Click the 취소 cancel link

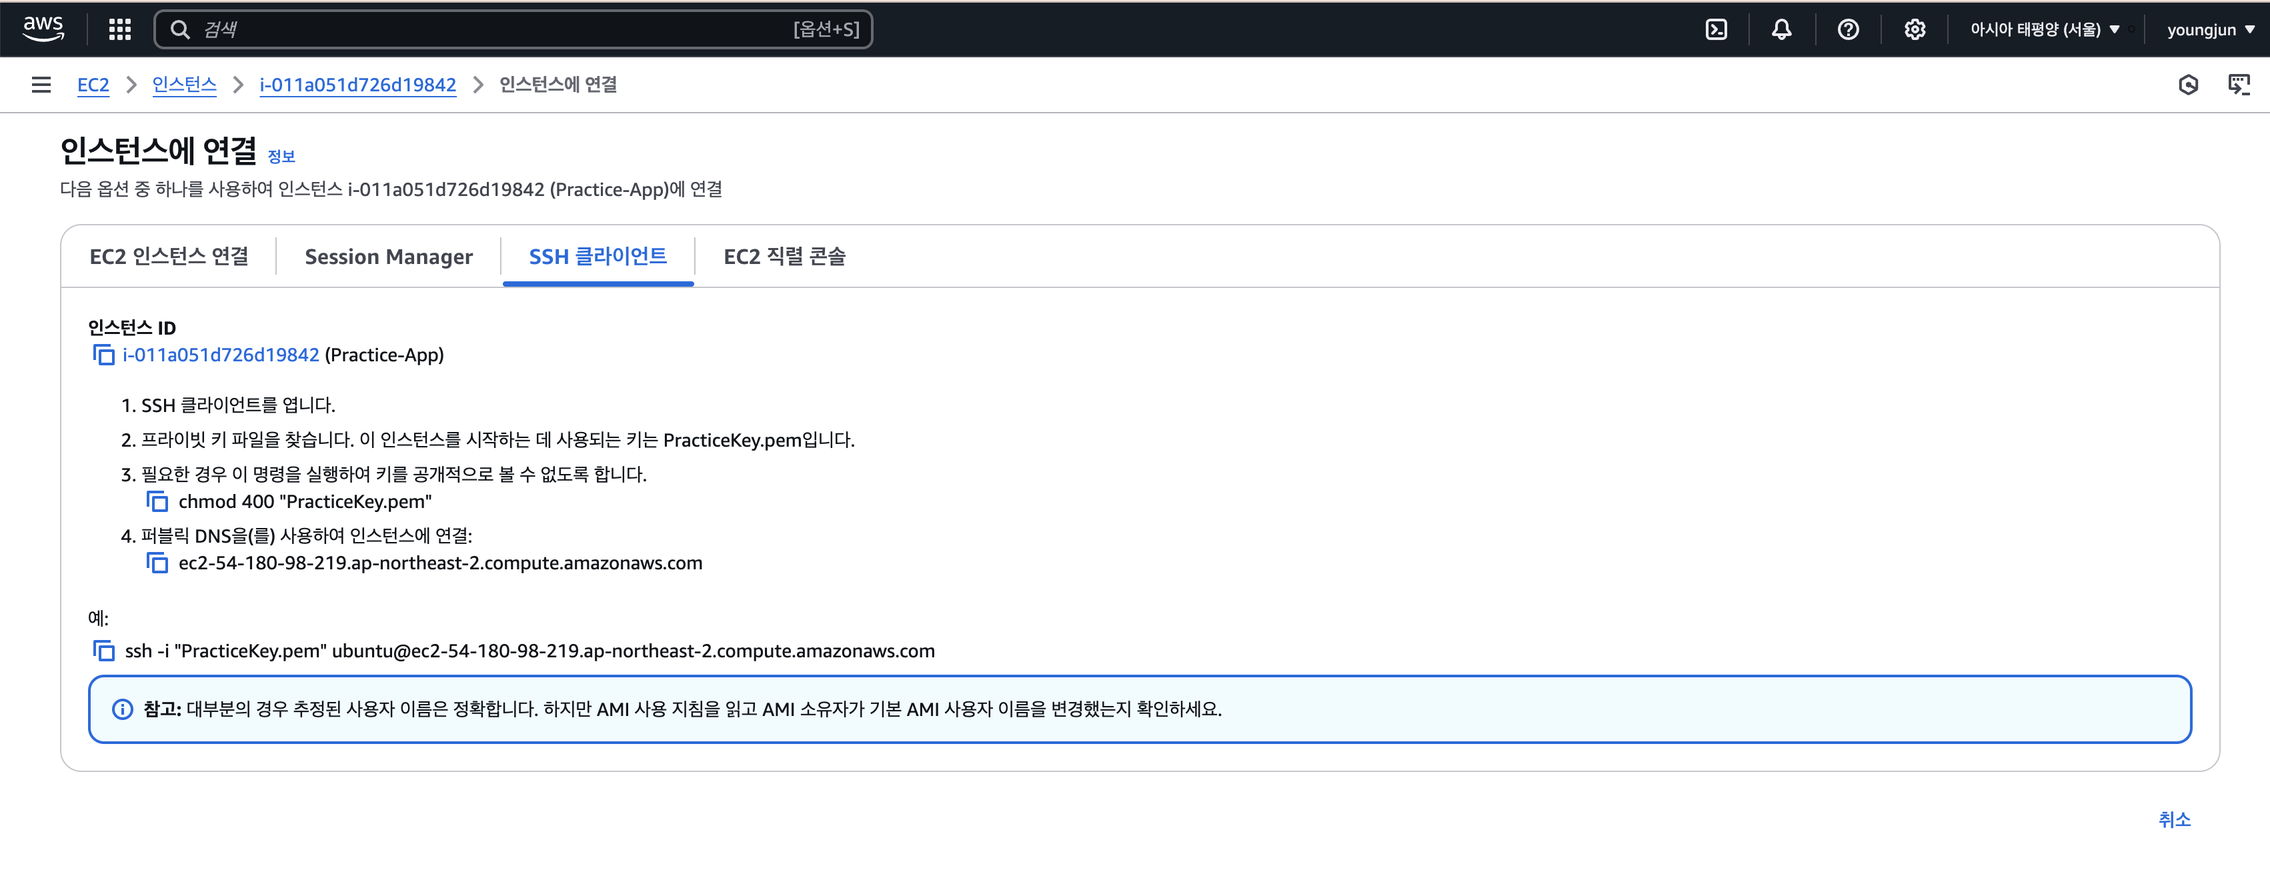coord(2173,819)
